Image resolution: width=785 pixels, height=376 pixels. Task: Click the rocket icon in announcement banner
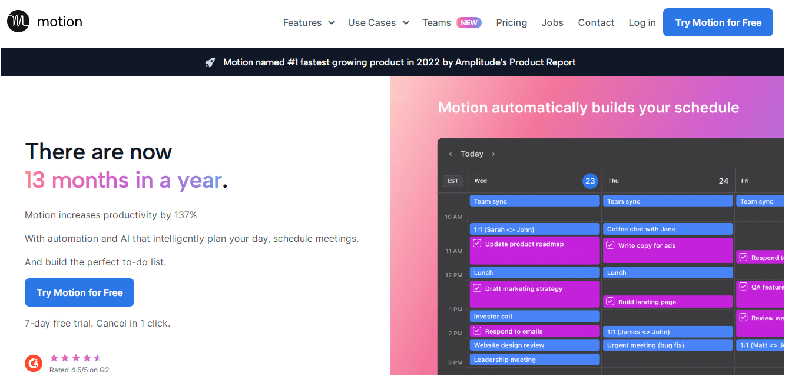coord(210,62)
